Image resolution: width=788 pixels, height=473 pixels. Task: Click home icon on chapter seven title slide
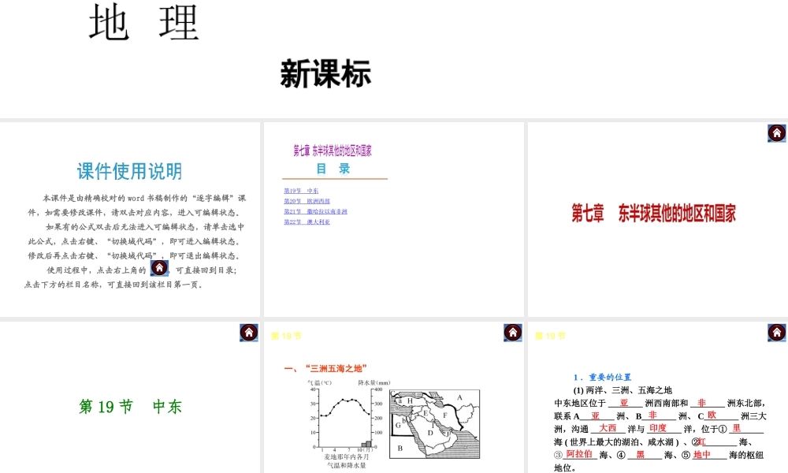click(776, 133)
